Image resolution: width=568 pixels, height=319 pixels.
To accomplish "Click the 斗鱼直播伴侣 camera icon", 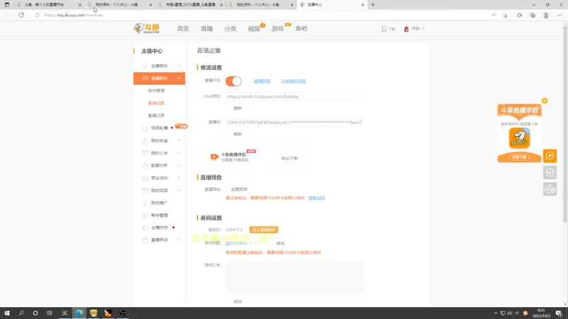I will [x=214, y=157].
